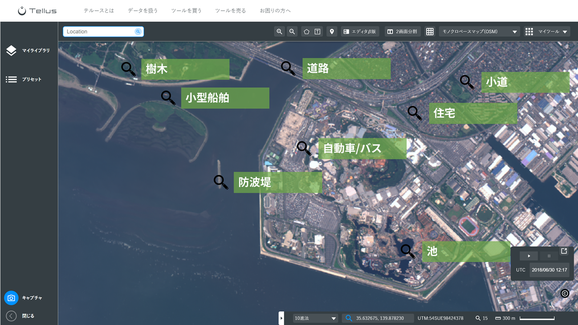
Task: Pop out the time player panel
Action: [x=564, y=251]
